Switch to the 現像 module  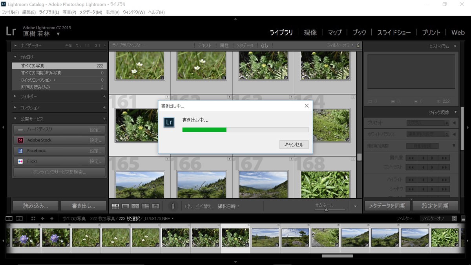(x=310, y=33)
